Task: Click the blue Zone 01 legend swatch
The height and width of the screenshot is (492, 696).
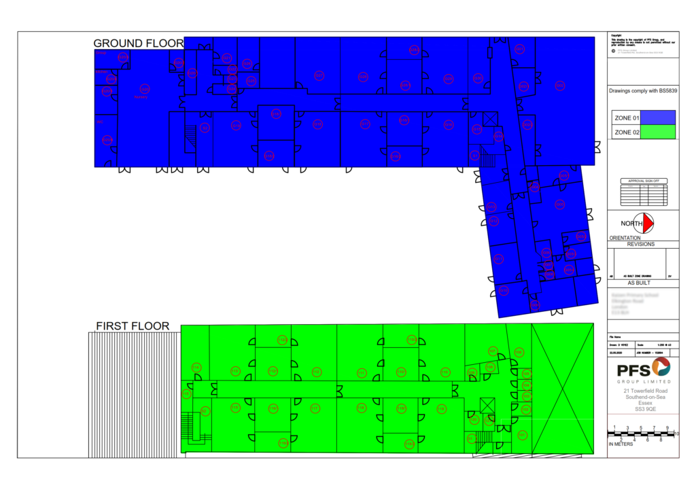Action: [x=658, y=118]
